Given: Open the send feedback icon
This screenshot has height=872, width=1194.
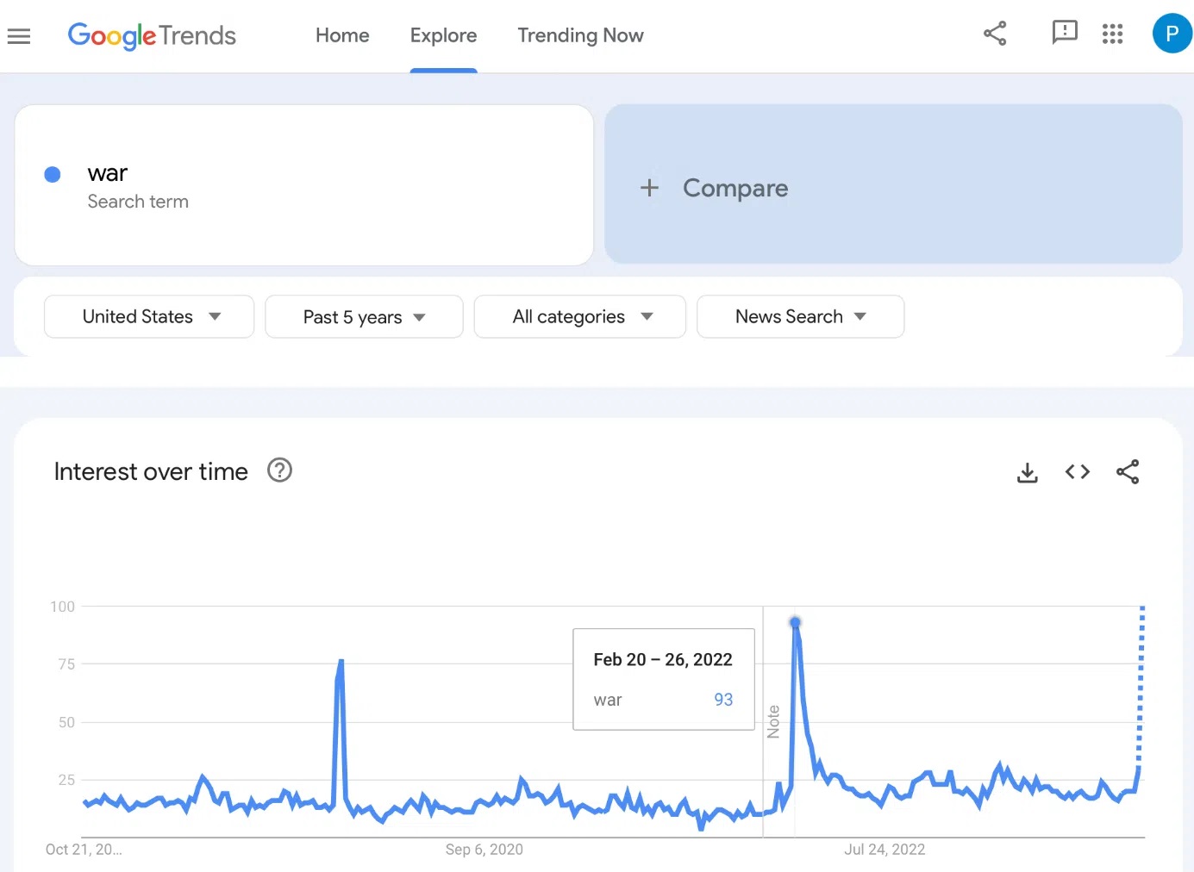Looking at the screenshot, I should click(1065, 34).
